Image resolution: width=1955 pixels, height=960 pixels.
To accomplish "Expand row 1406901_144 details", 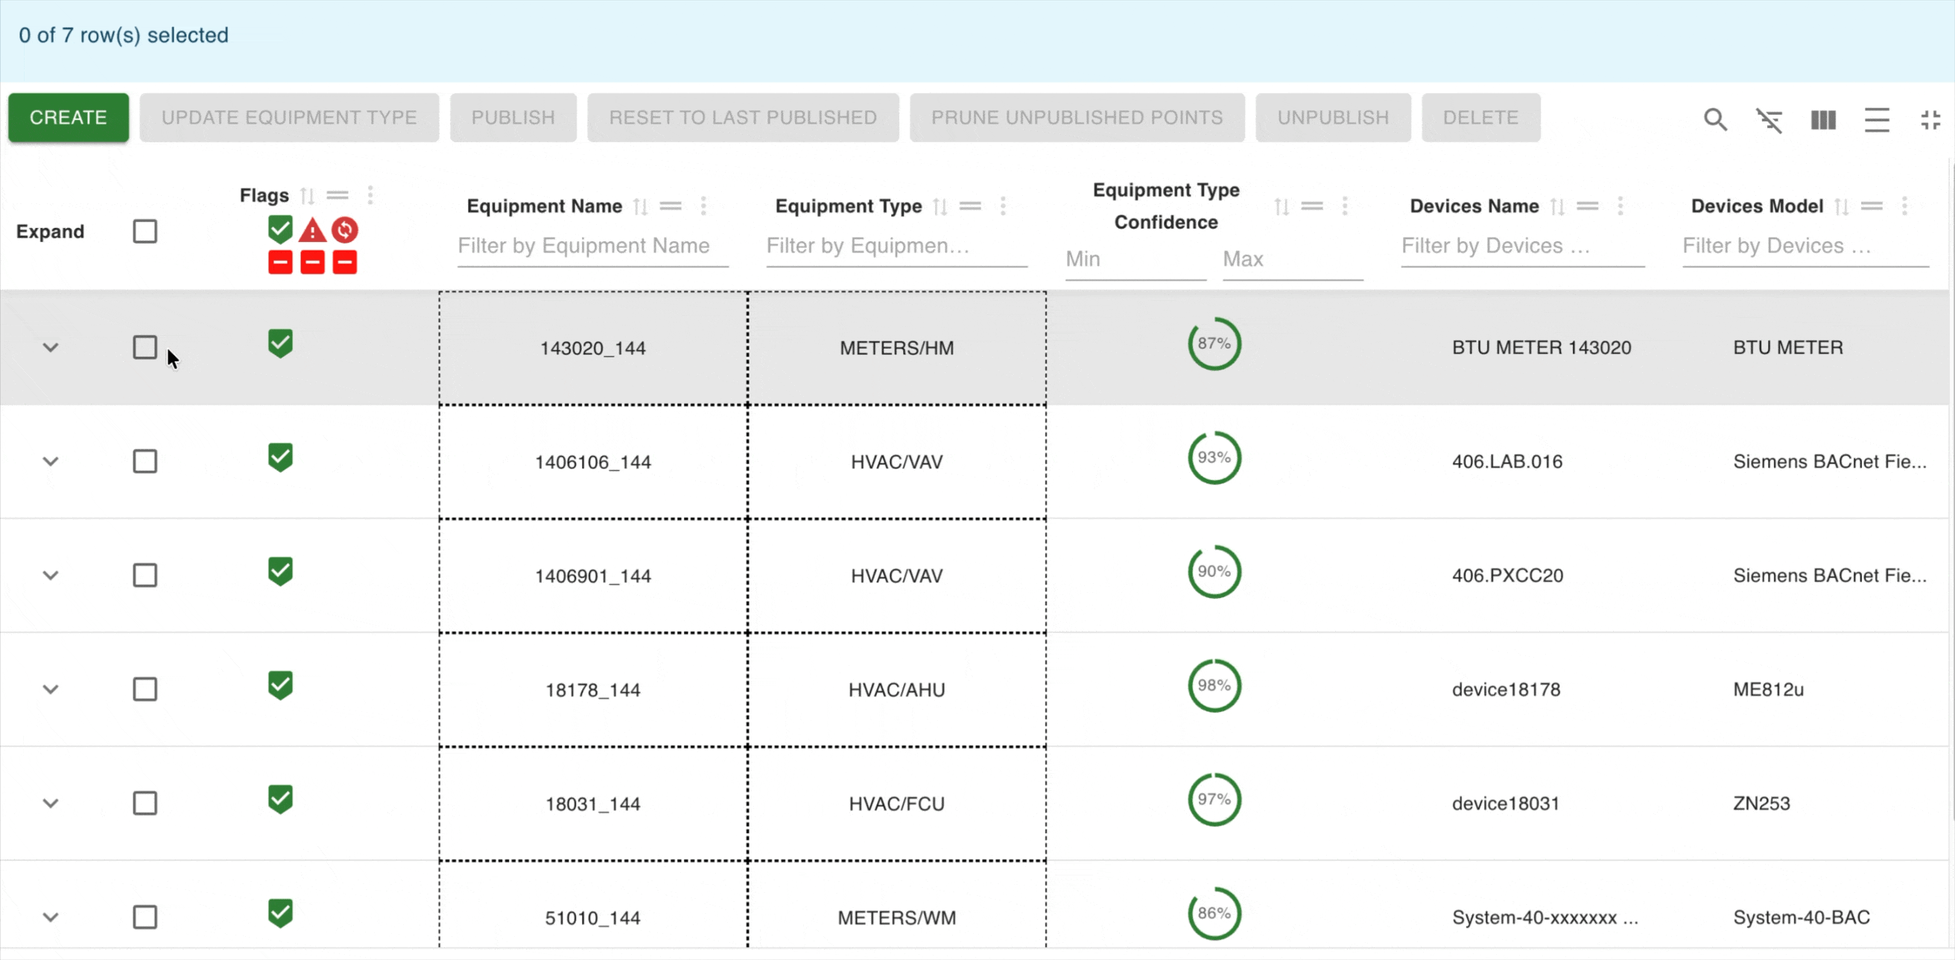I will [x=50, y=575].
